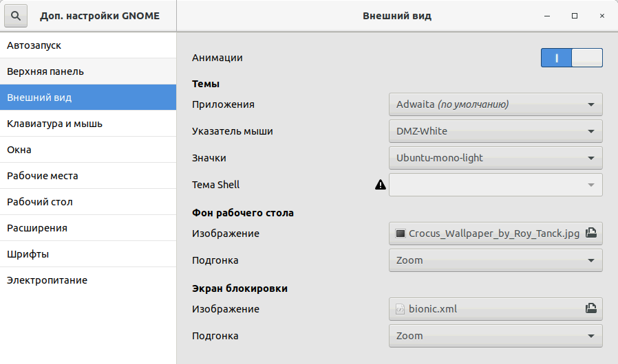Go to the Верхняя панель section

tap(88, 71)
